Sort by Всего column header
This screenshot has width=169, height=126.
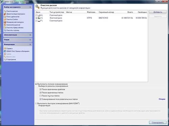click(130, 12)
